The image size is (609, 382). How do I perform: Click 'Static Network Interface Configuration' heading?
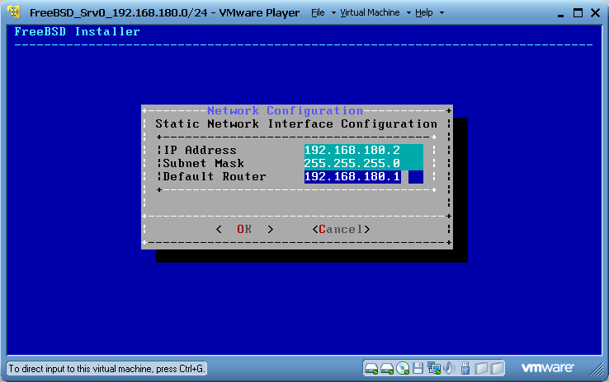(x=296, y=124)
